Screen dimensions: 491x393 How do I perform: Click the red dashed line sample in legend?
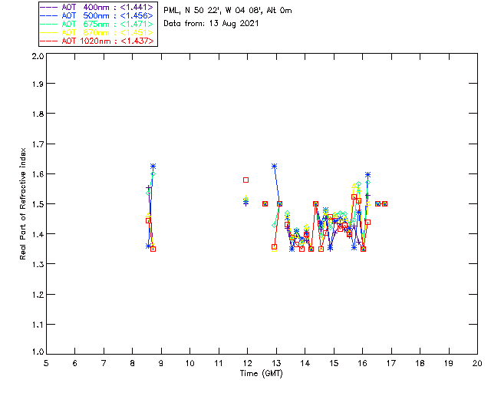pos(49,41)
